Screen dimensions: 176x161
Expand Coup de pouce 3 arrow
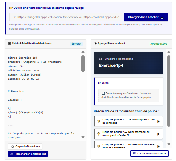158,146
